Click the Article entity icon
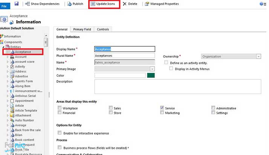Viewport: 269px width, 155px height. click(12, 106)
